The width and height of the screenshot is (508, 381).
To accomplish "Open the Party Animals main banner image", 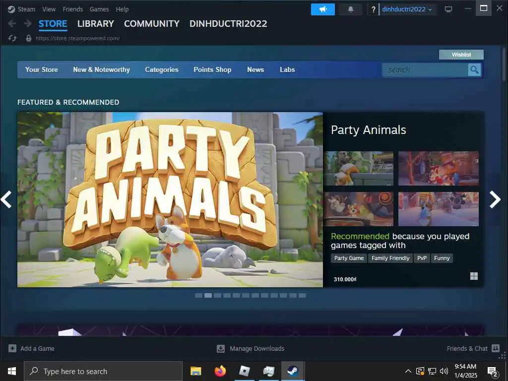I will tap(170, 199).
